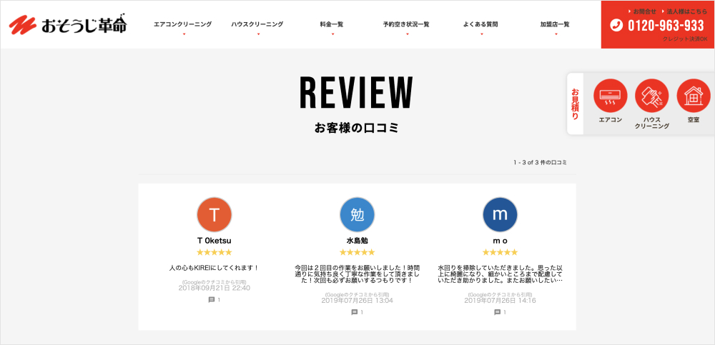The width and height of the screenshot is (715, 345).
Task: Click date 2019年07月26日 13:04
Action: coord(357,300)
